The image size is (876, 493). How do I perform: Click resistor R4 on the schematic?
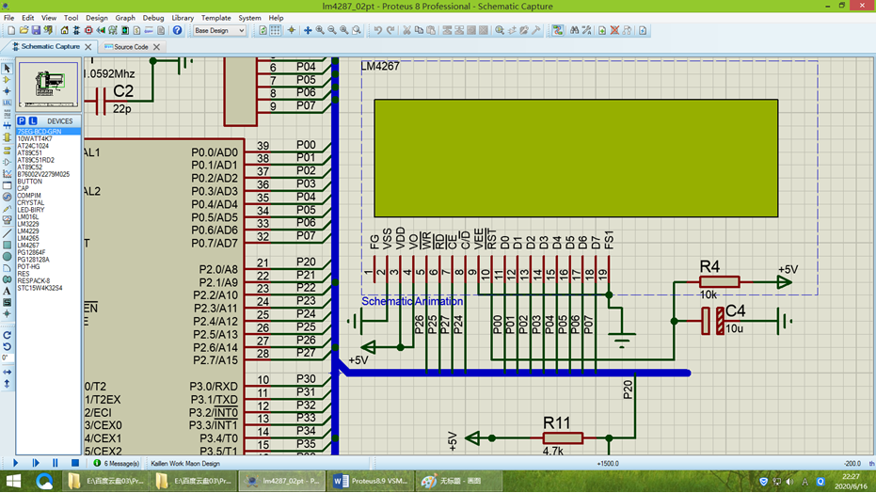coord(719,280)
